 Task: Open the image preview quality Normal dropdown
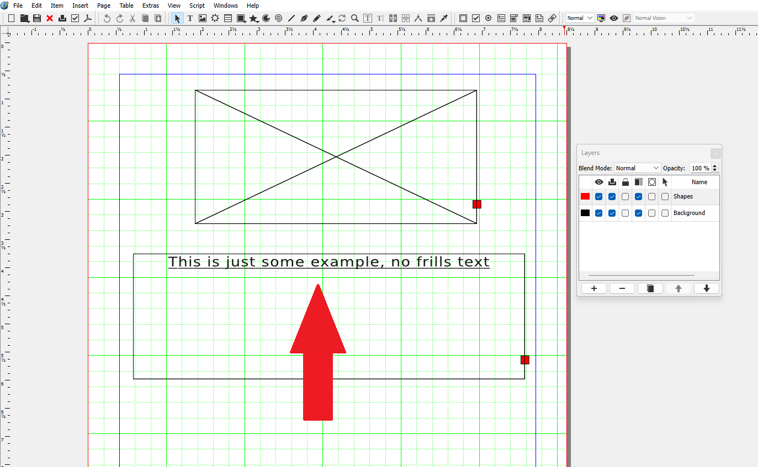point(580,18)
